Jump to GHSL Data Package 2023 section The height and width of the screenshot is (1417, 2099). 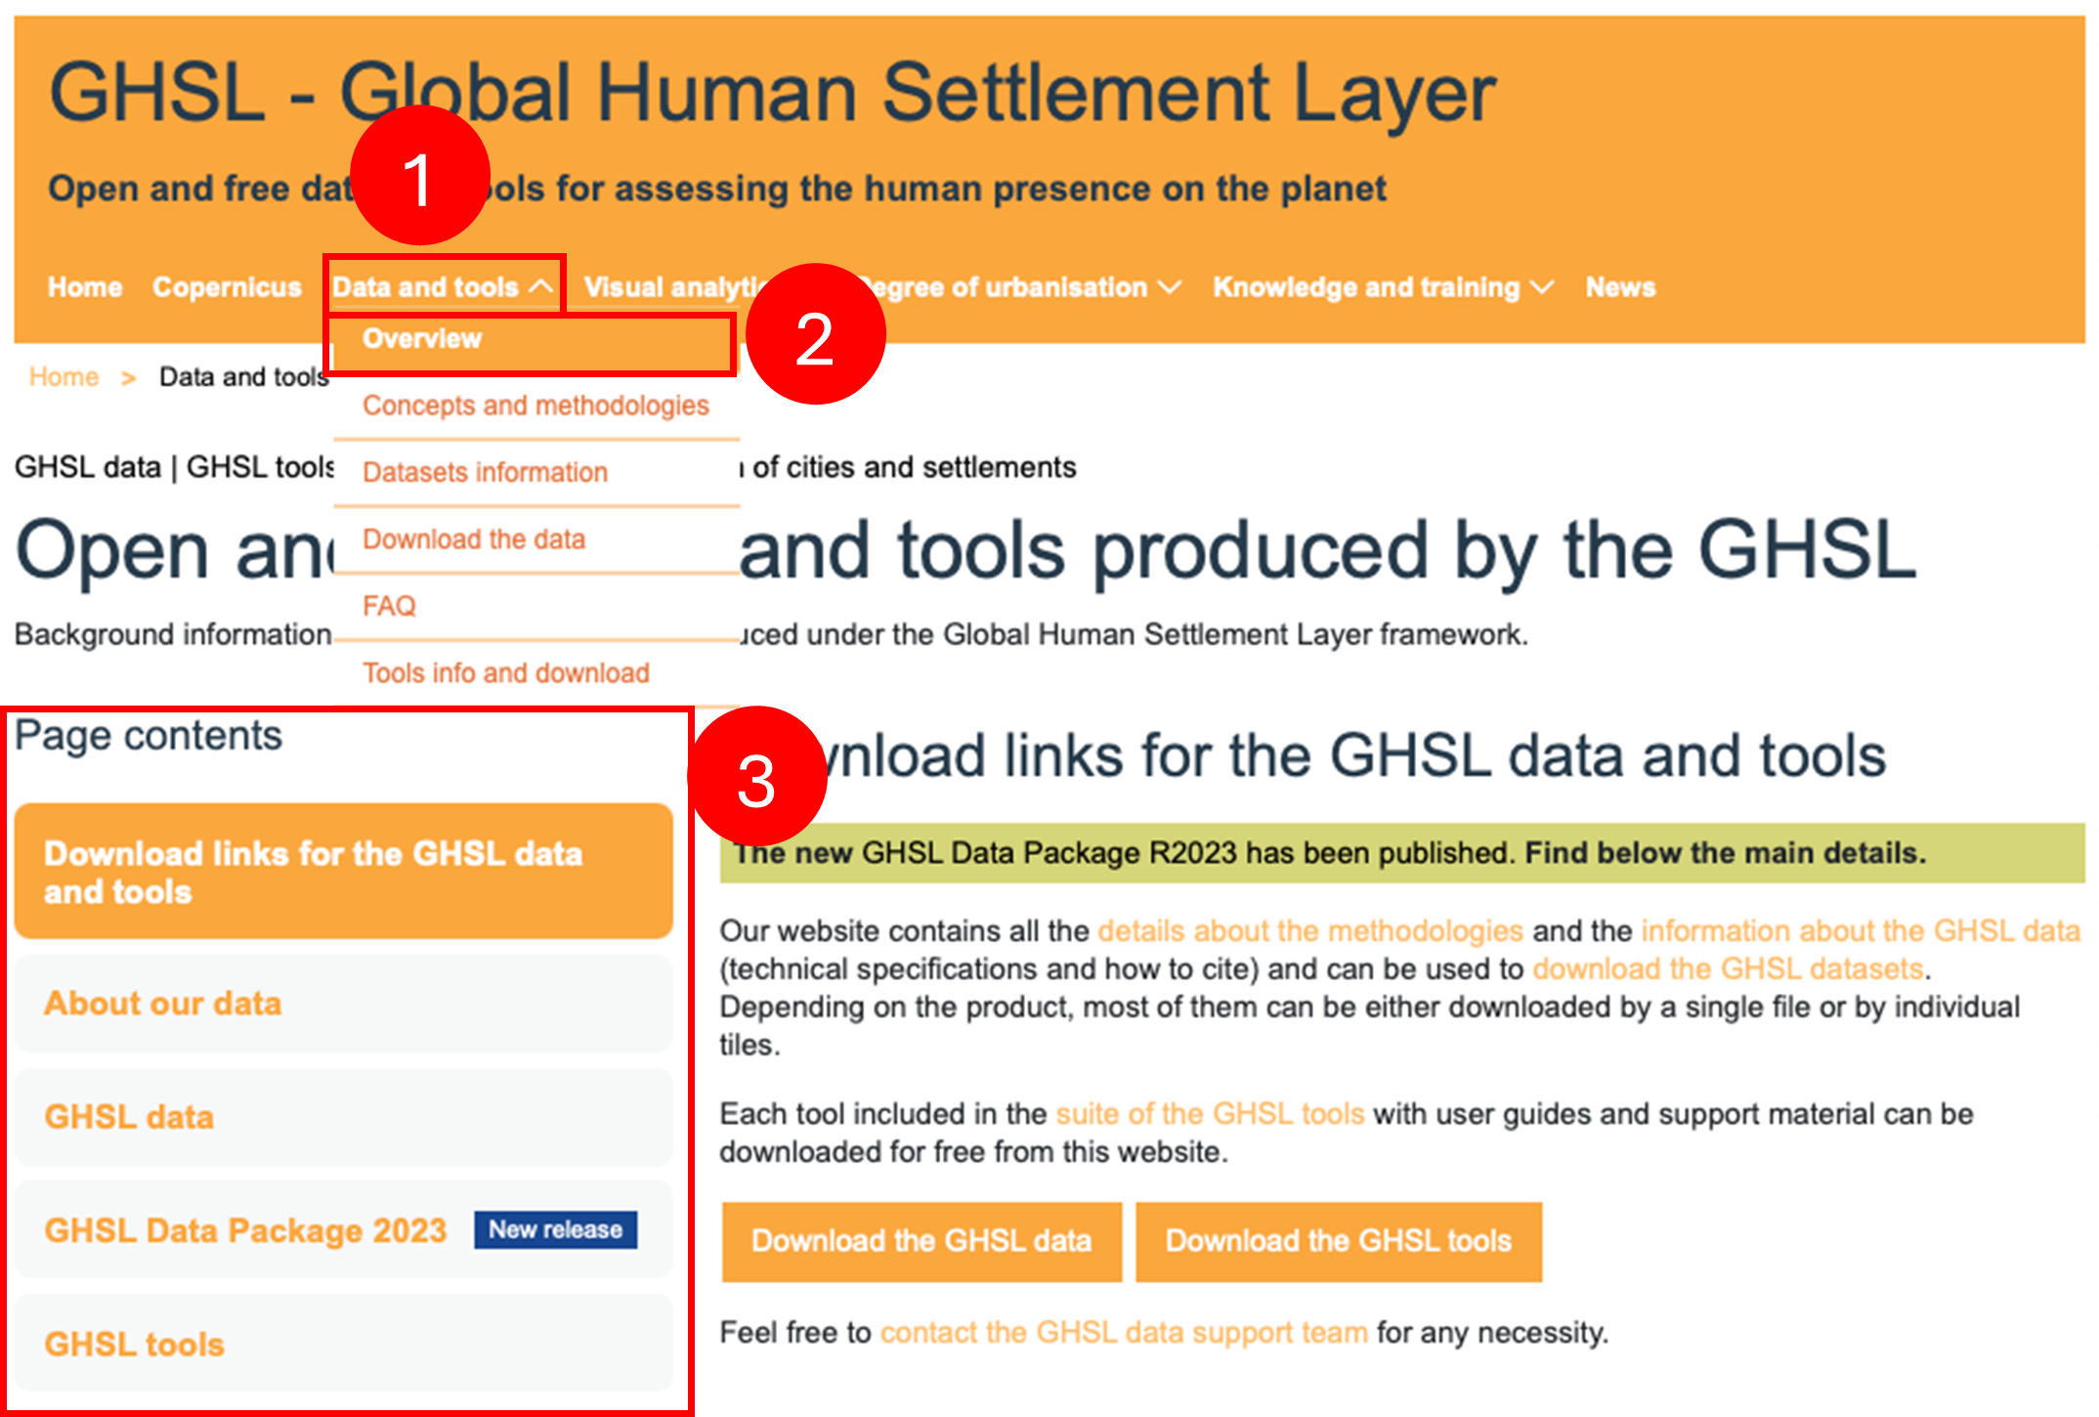343,1230
